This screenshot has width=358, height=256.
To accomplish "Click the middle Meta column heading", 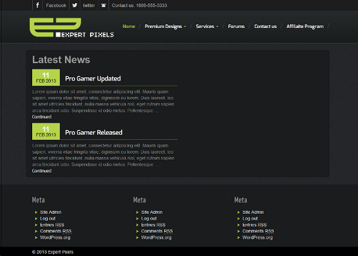I will tap(140, 200).
